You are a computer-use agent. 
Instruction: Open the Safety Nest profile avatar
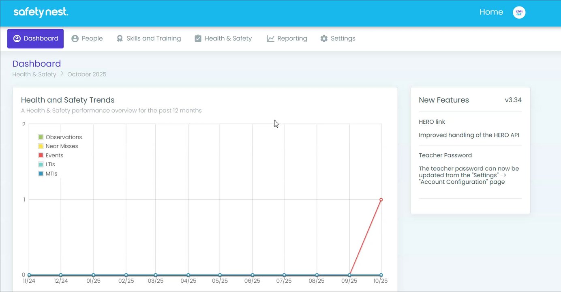pyautogui.click(x=519, y=13)
